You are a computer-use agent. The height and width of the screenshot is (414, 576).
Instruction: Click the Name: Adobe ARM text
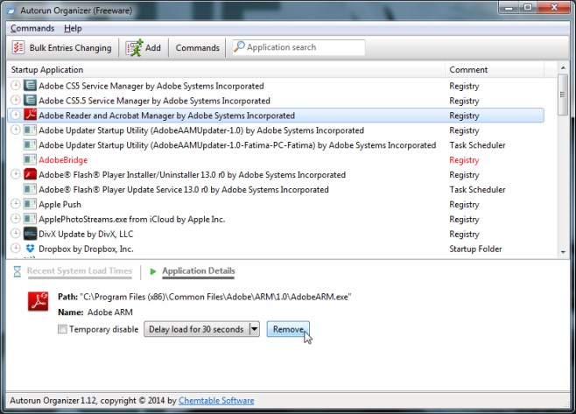coord(95,312)
